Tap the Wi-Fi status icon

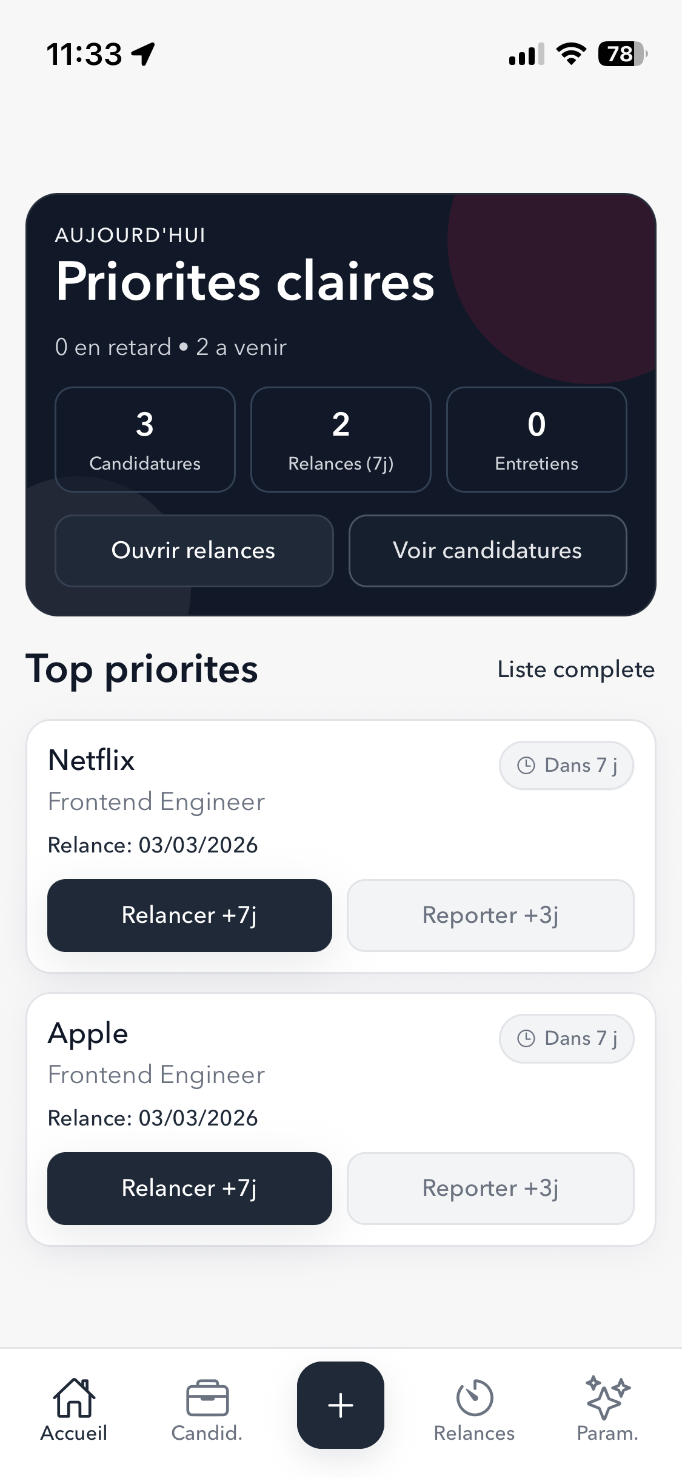(570, 54)
